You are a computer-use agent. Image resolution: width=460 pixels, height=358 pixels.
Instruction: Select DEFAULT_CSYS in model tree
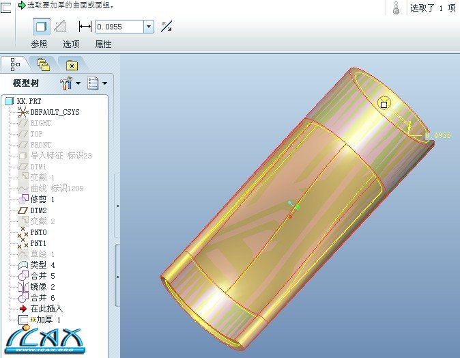(55, 112)
